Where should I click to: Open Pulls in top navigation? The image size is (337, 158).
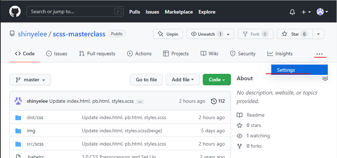135,12
